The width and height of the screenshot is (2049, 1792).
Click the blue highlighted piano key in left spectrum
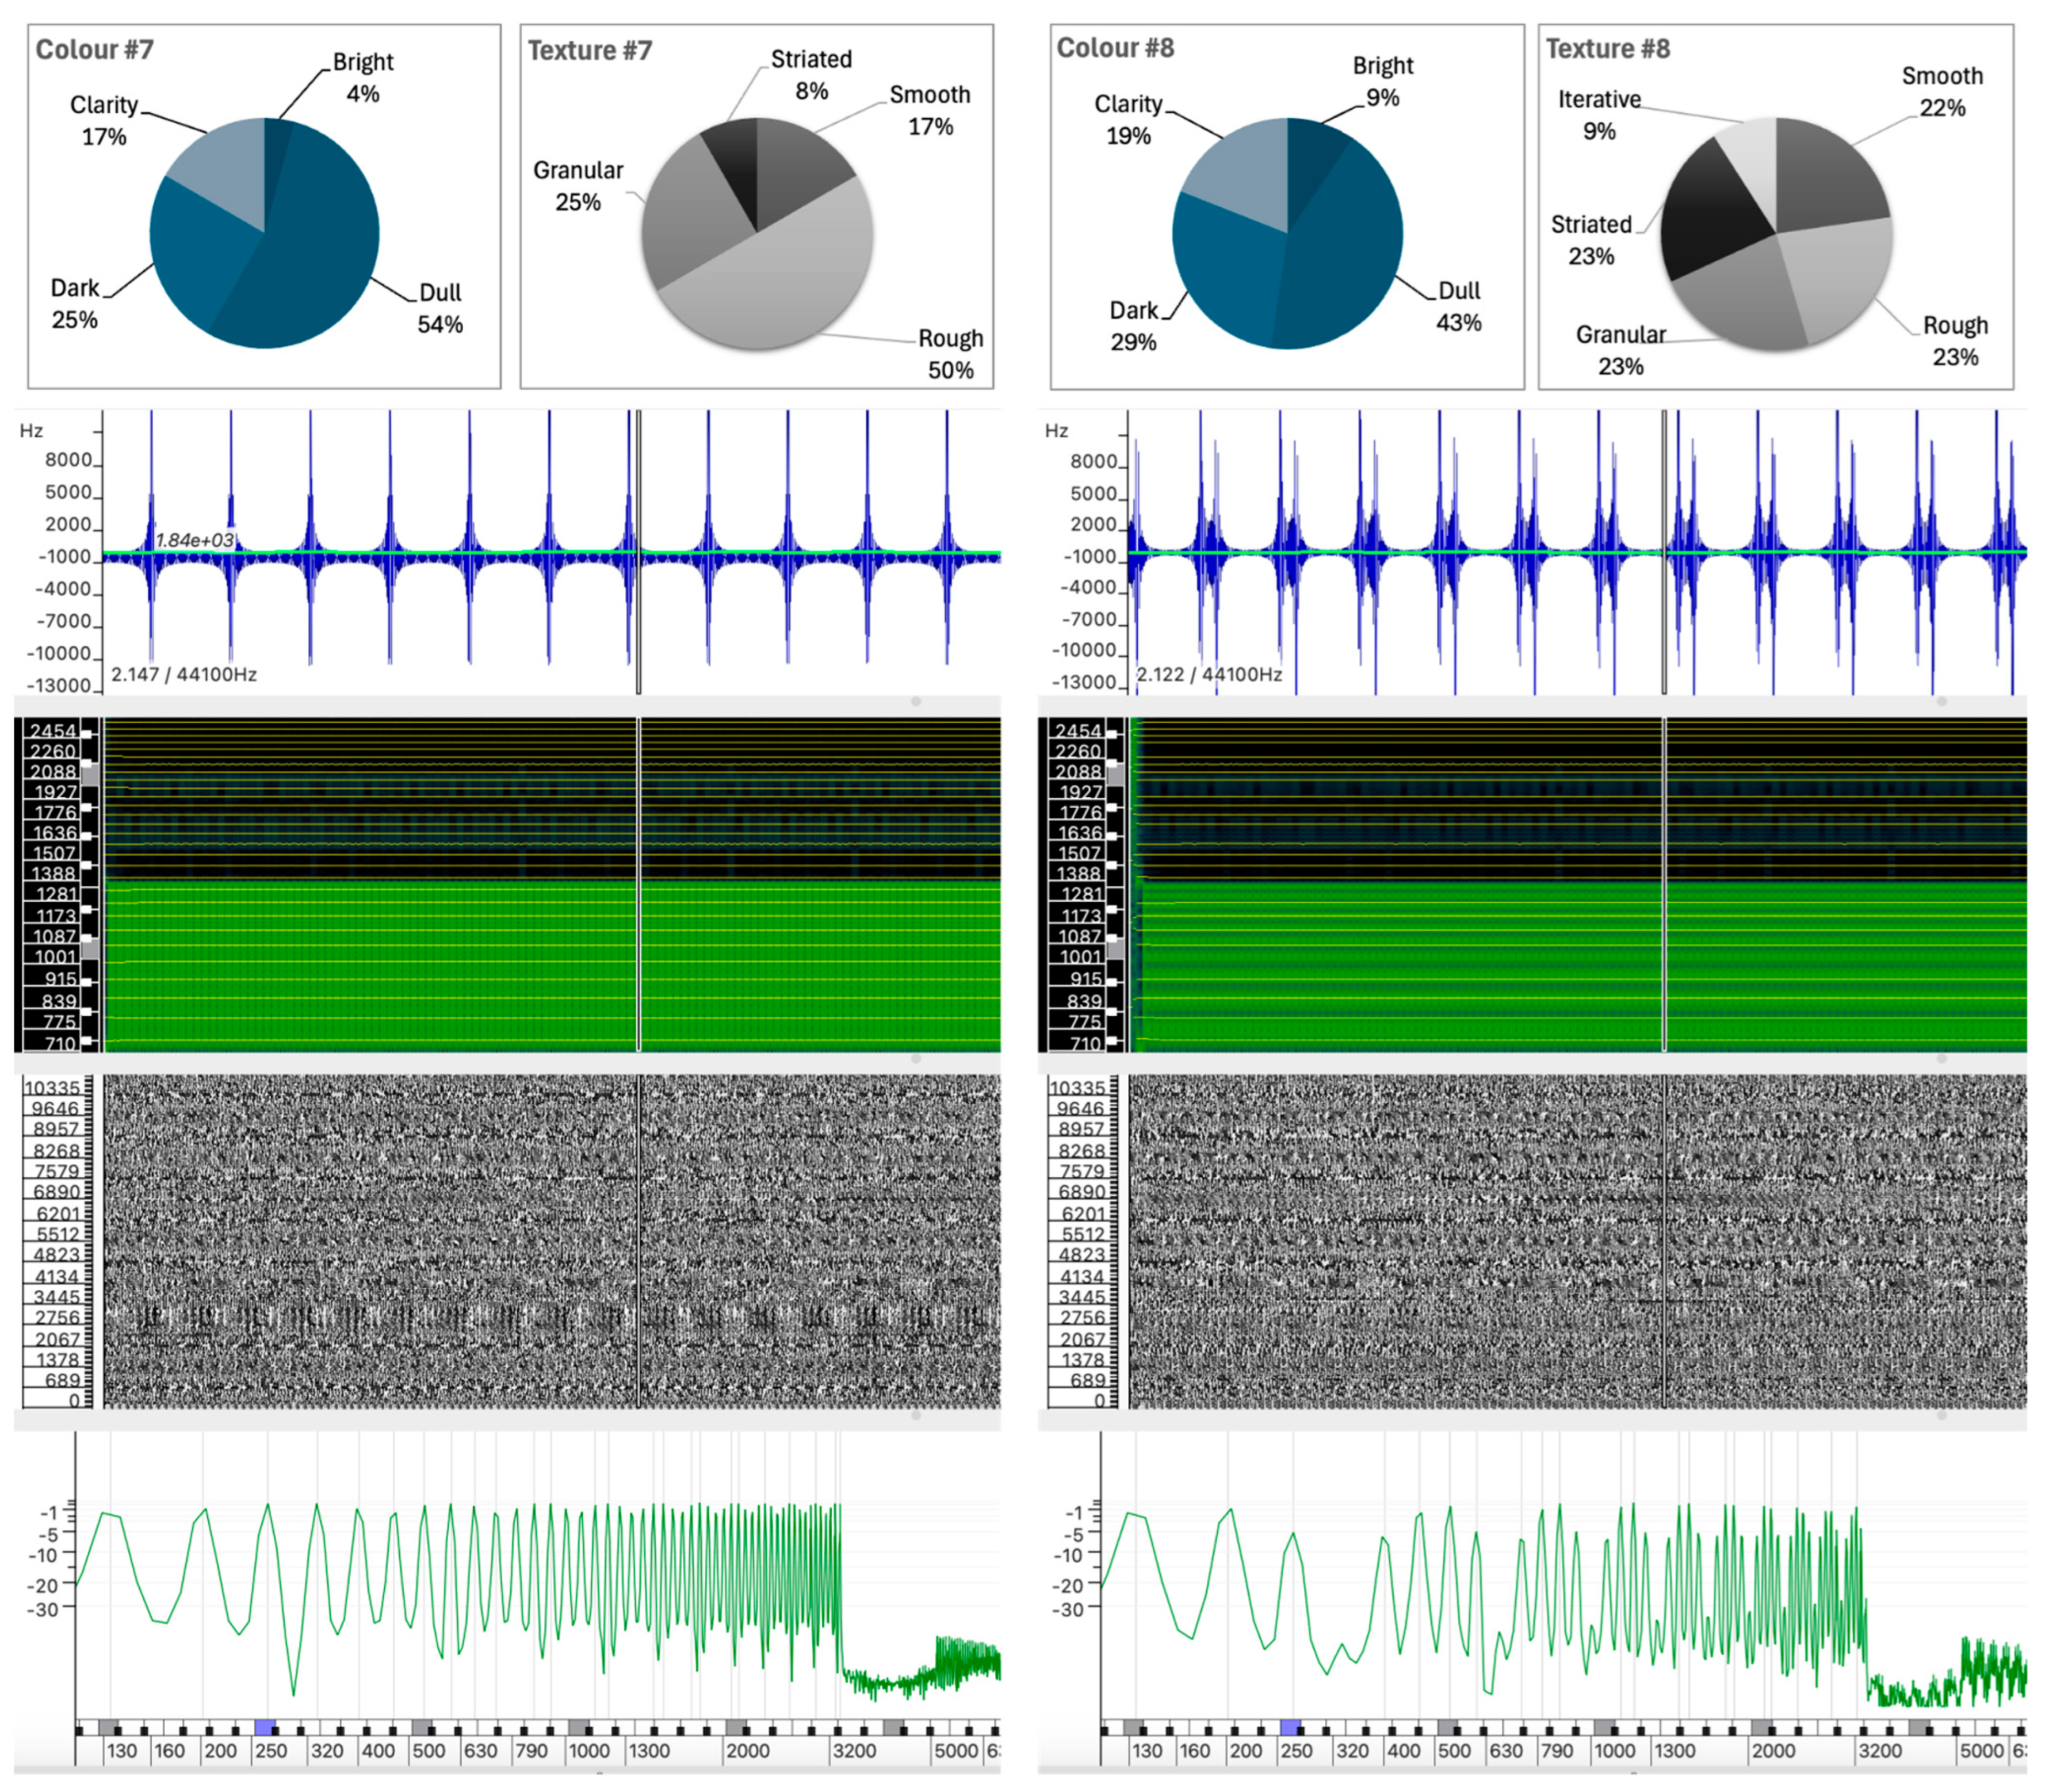click(x=265, y=1727)
